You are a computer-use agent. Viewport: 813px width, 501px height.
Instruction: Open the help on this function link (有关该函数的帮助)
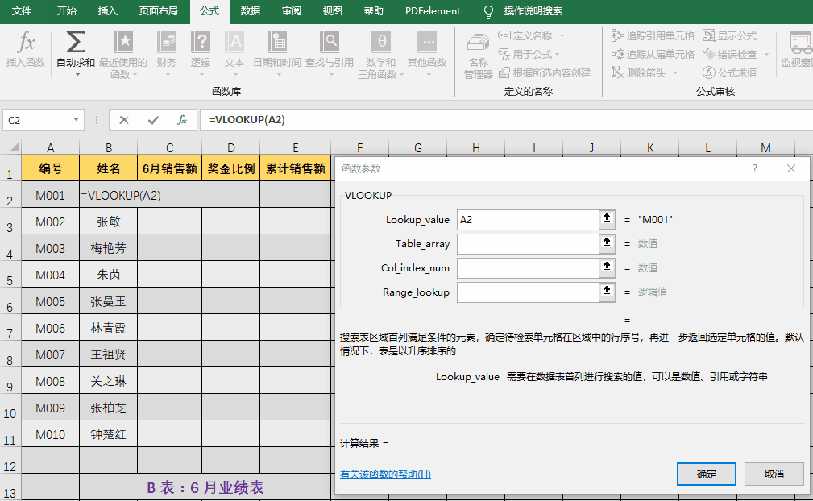pos(385,474)
